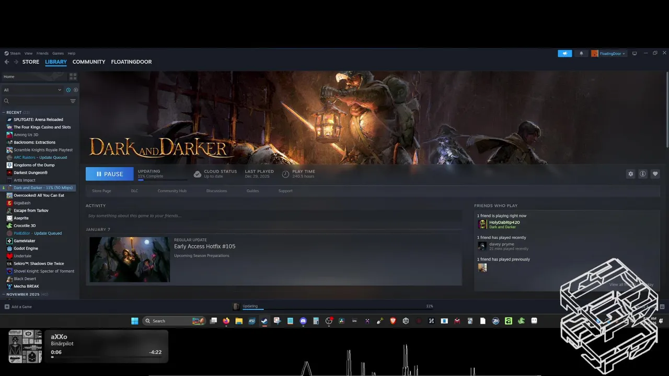Open game settings gear icon
The width and height of the screenshot is (669, 376).
[630, 174]
